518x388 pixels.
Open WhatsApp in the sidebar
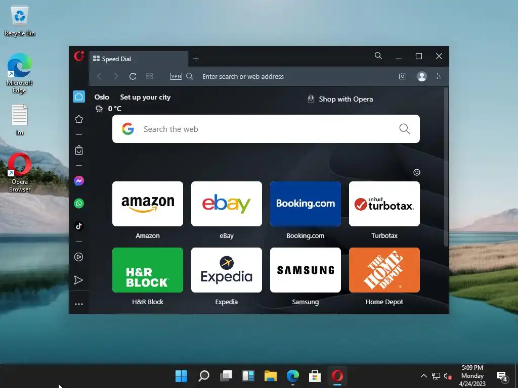[79, 203]
